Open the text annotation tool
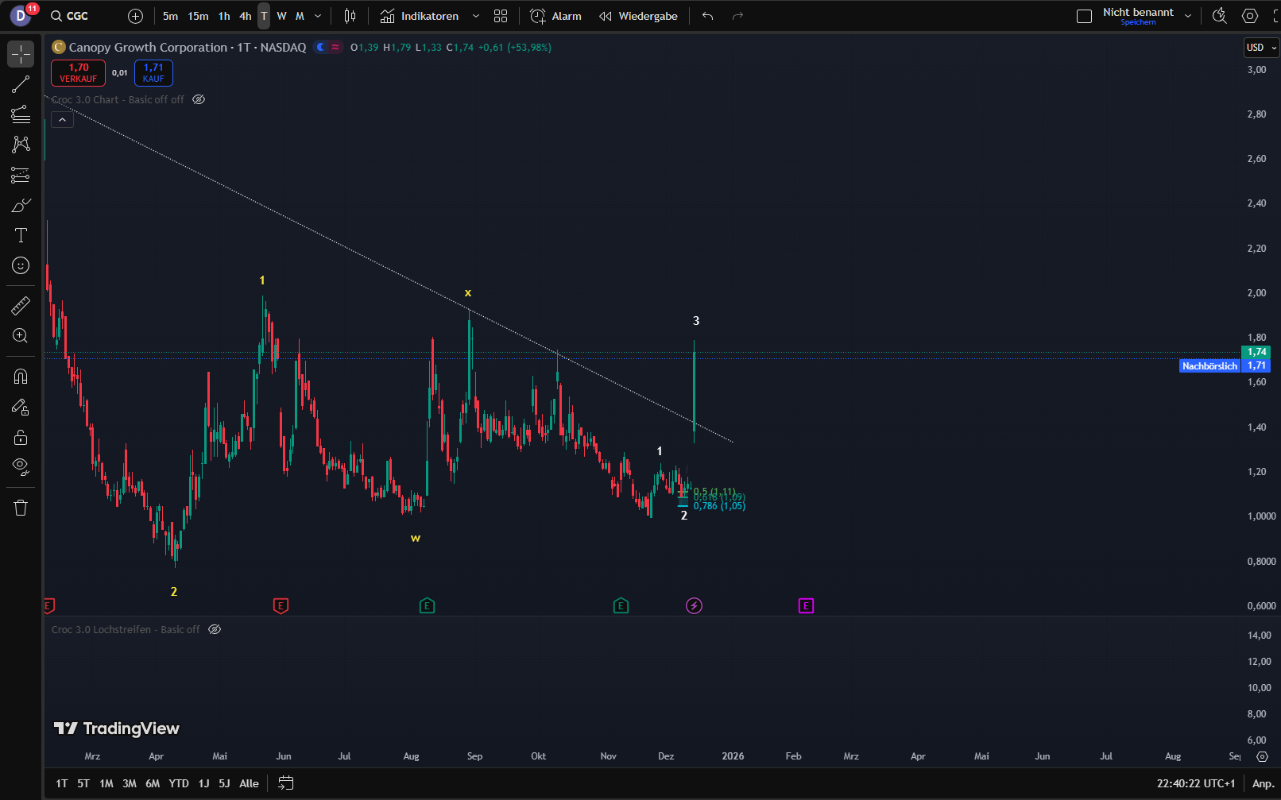This screenshot has width=1281, height=800. pyautogui.click(x=21, y=235)
